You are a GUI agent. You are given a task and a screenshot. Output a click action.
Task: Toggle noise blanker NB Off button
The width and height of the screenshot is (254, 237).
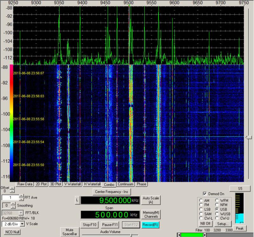click(x=205, y=224)
